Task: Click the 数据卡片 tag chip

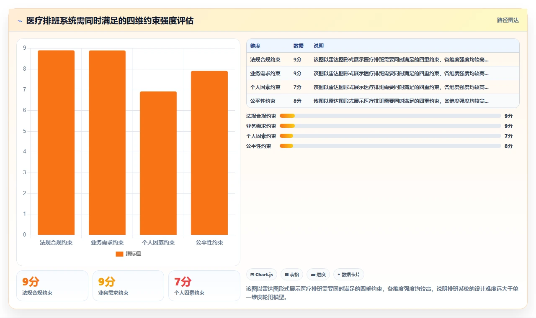Action: click(x=349, y=275)
